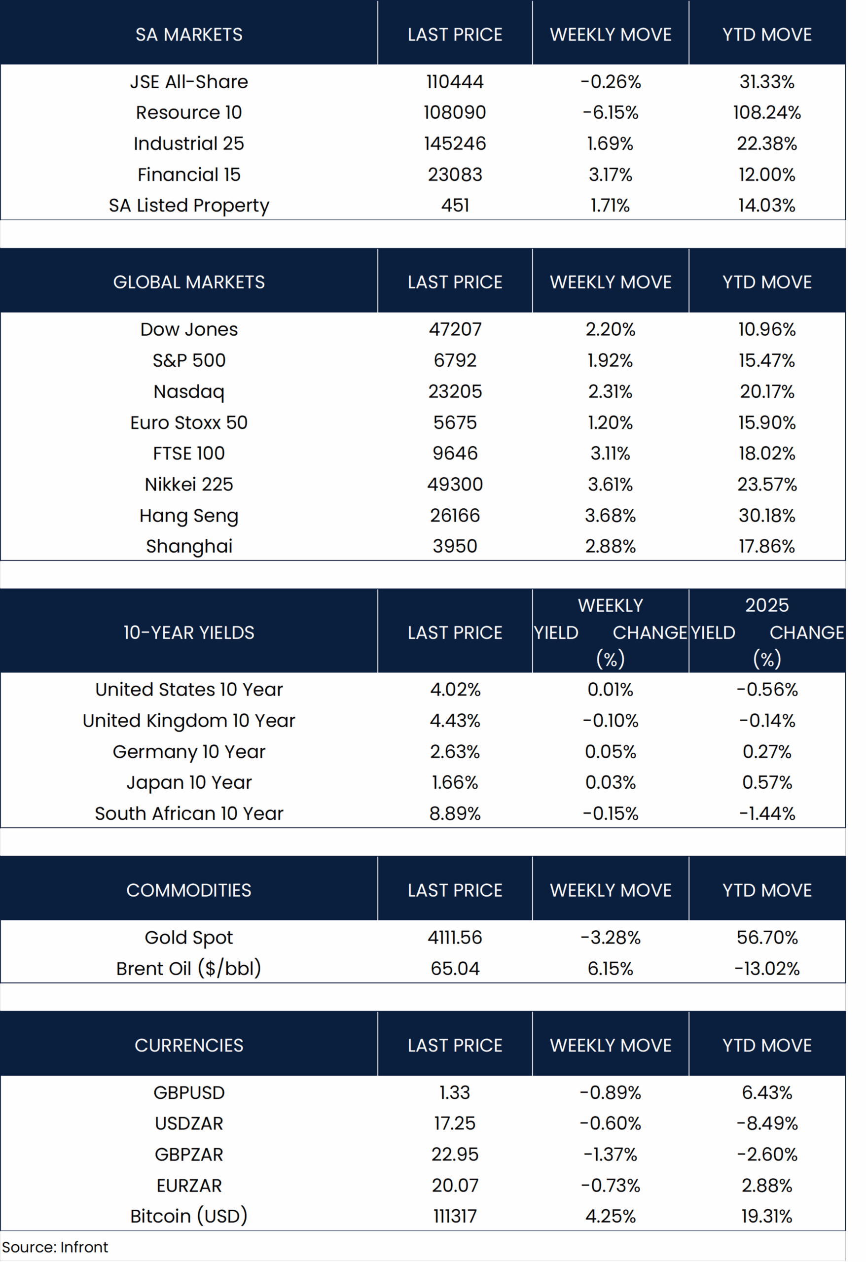
Task: Select the Financial 15 row label
Action: tap(188, 175)
